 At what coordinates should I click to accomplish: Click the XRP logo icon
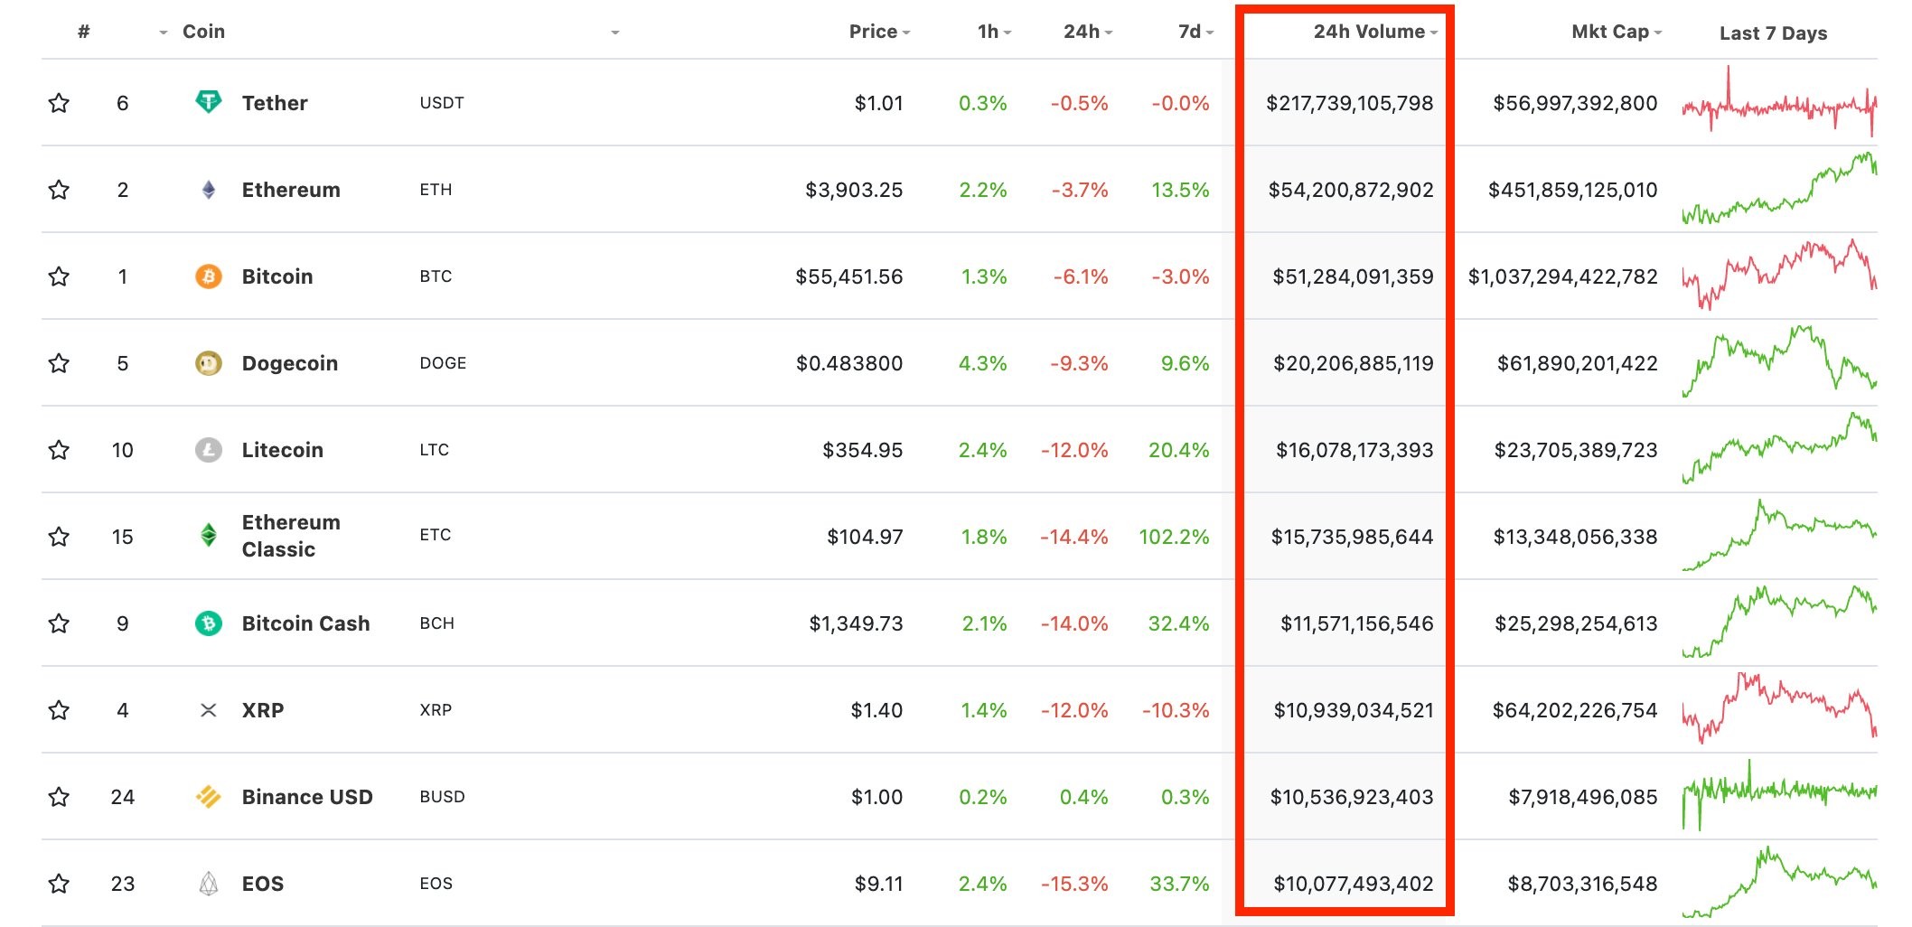point(208,710)
